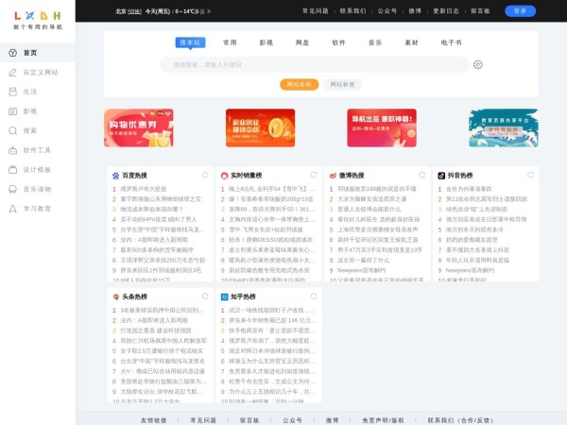Click the 首页 home icon in sidebar
567x425 pixels.
coord(12,53)
